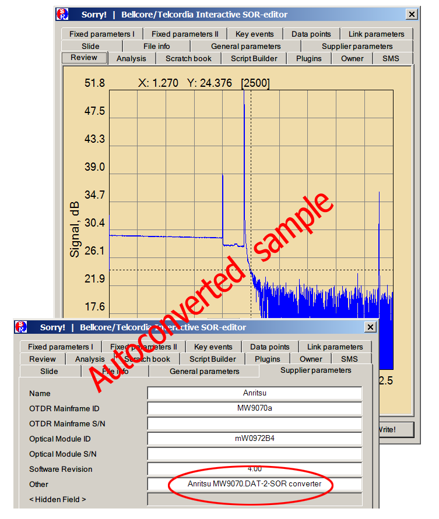This screenshot has height=519, width=439.
Task: Click the empty Optical Module S/N field
Action: point(254,454)
